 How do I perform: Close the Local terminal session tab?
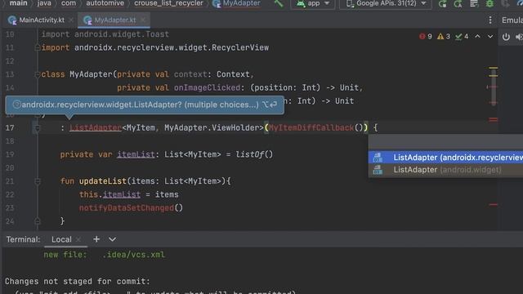pyautogui.click(x=78, y=239)
